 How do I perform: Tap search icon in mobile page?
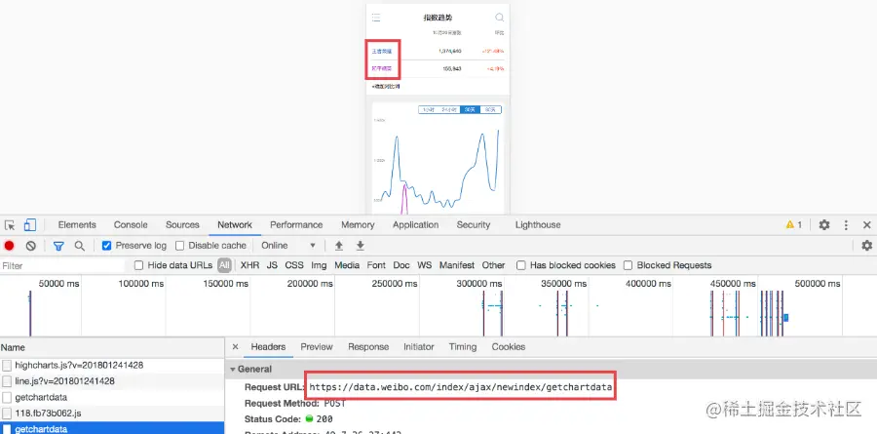pos(500,18)
